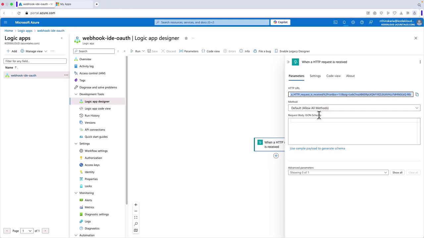This screenshot has height=238, width=424.
Task: Toggle the designer minimap
Action: (x=136, y=230)
